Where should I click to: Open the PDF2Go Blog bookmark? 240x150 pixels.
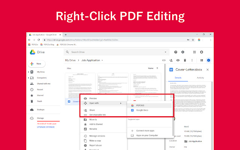tap(47, 45)
